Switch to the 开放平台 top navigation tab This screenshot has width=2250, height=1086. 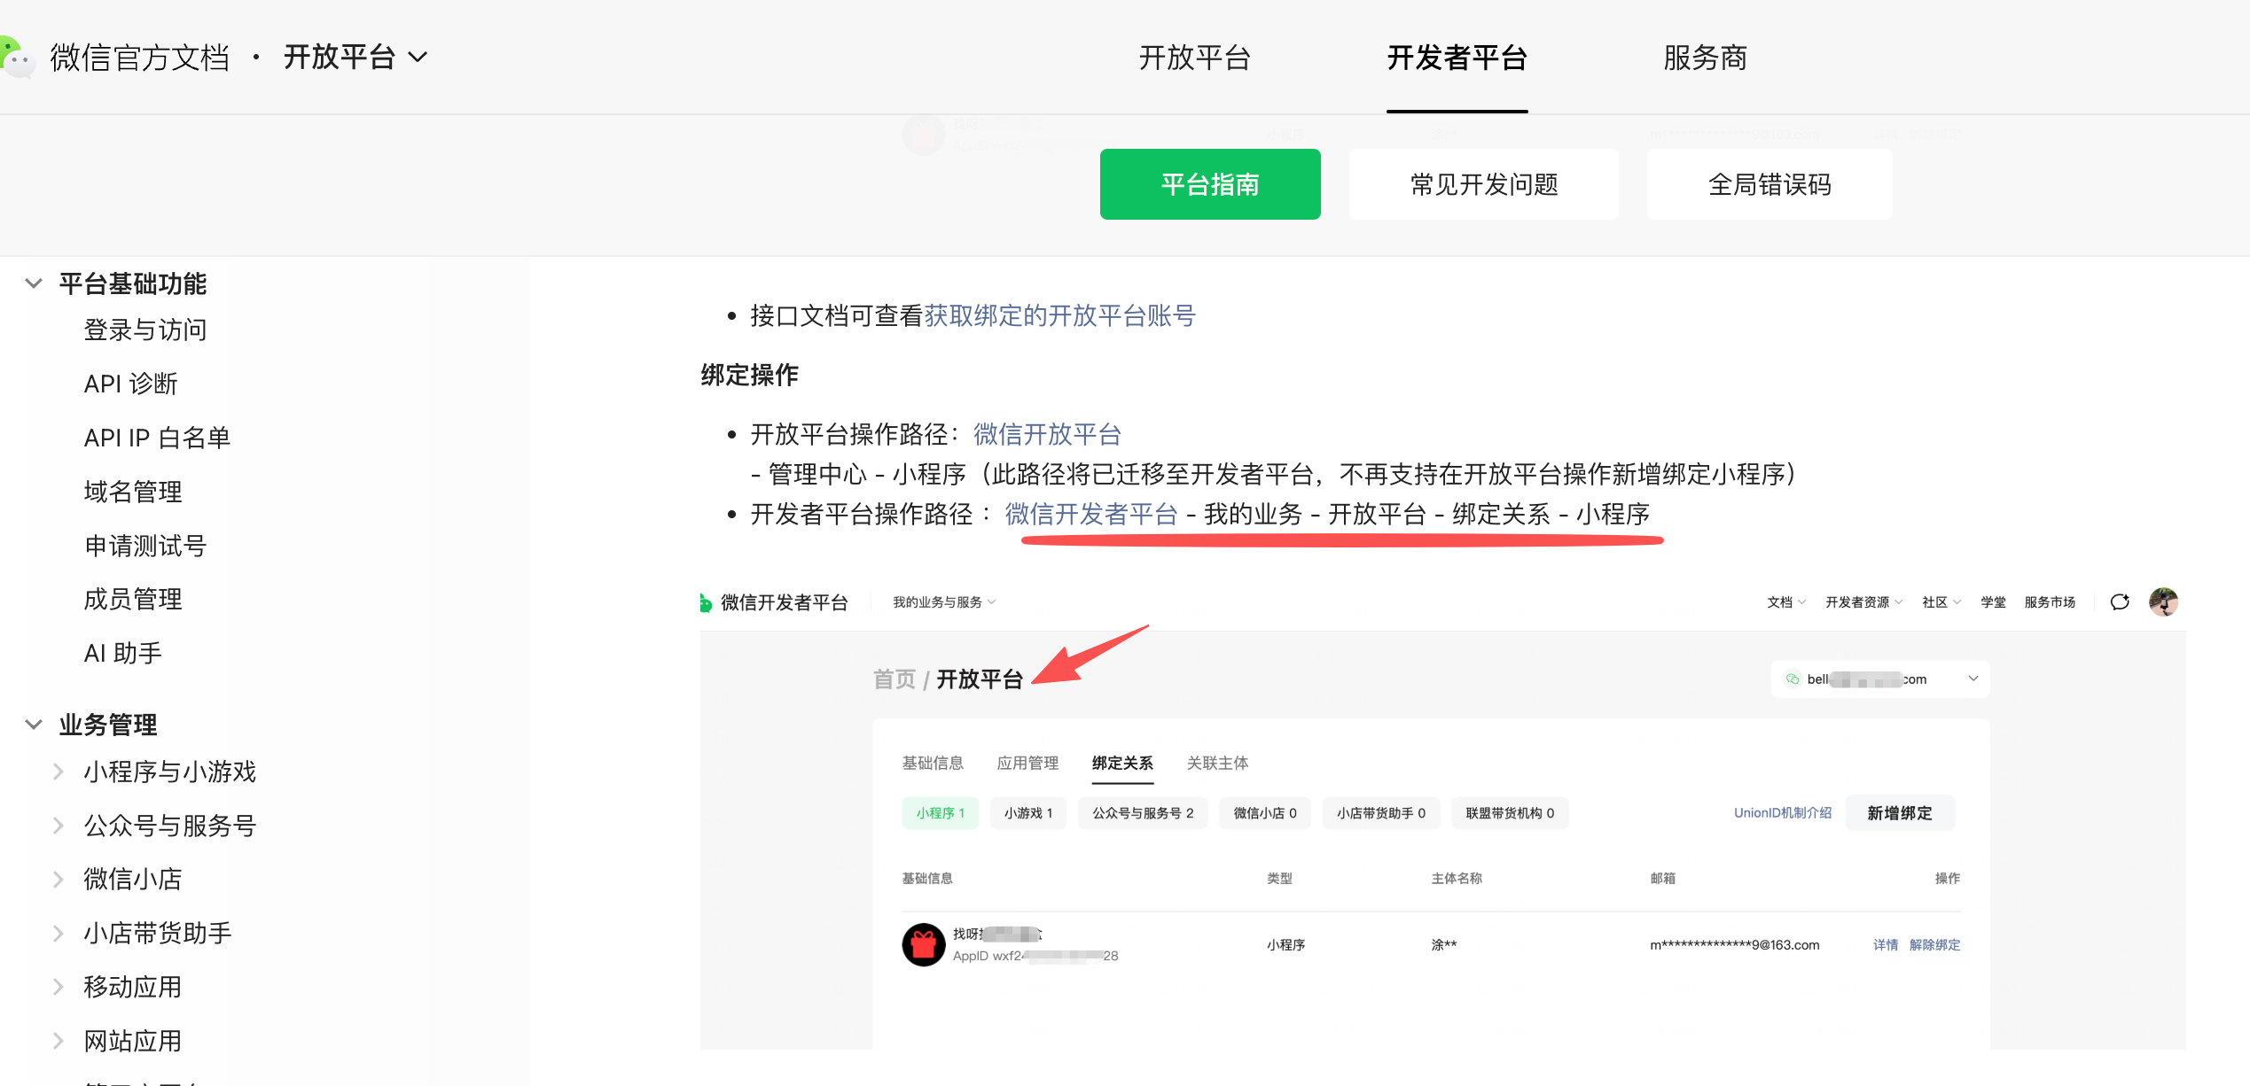coord(1194,58)
